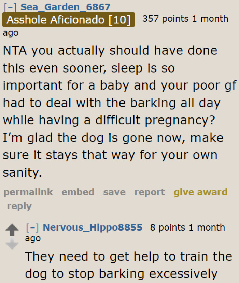Downvote Nervous_Hippo8855's reply
Image resolution: width=239 pixels, height=283 pixels.
coord(13,243)
